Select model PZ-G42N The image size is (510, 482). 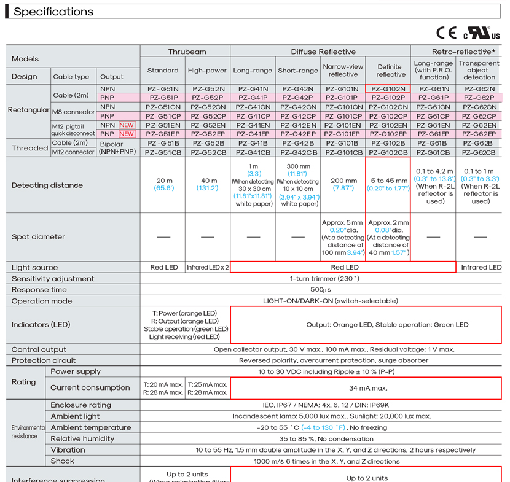[297, 89]
